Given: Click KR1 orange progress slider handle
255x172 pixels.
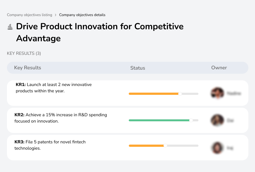Looking at the screenshot, I should pos(180,94).
